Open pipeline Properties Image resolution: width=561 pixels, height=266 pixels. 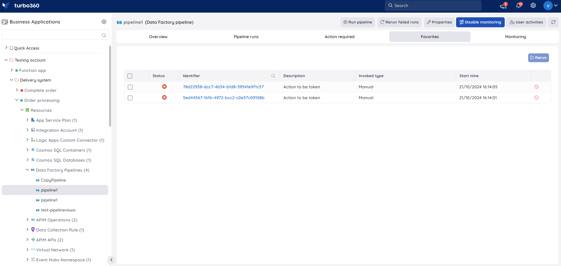click(439, 22)
